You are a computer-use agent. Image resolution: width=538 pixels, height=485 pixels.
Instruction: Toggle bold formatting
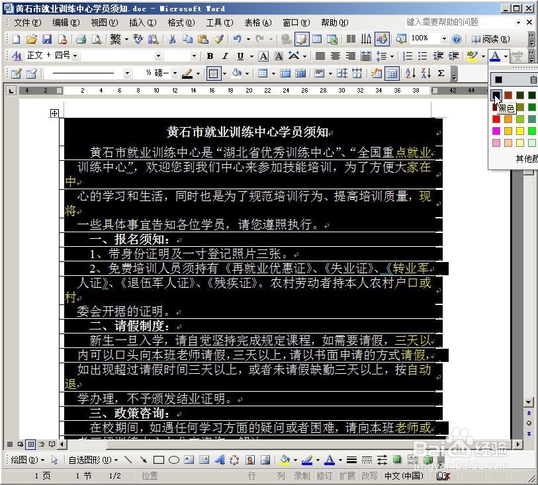(210, 56)
